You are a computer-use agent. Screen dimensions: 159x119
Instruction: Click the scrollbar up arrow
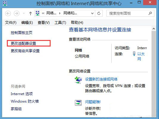[x=154, y=29]
